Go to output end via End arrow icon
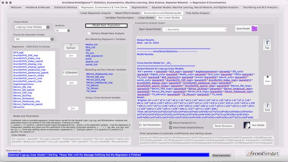The width and height of the screenshot is (288, 162). pos(267,105)
